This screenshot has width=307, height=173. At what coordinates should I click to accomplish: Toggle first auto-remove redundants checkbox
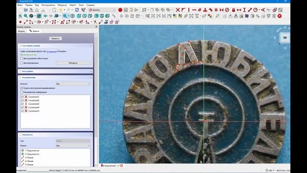click(x=22, y=59)
